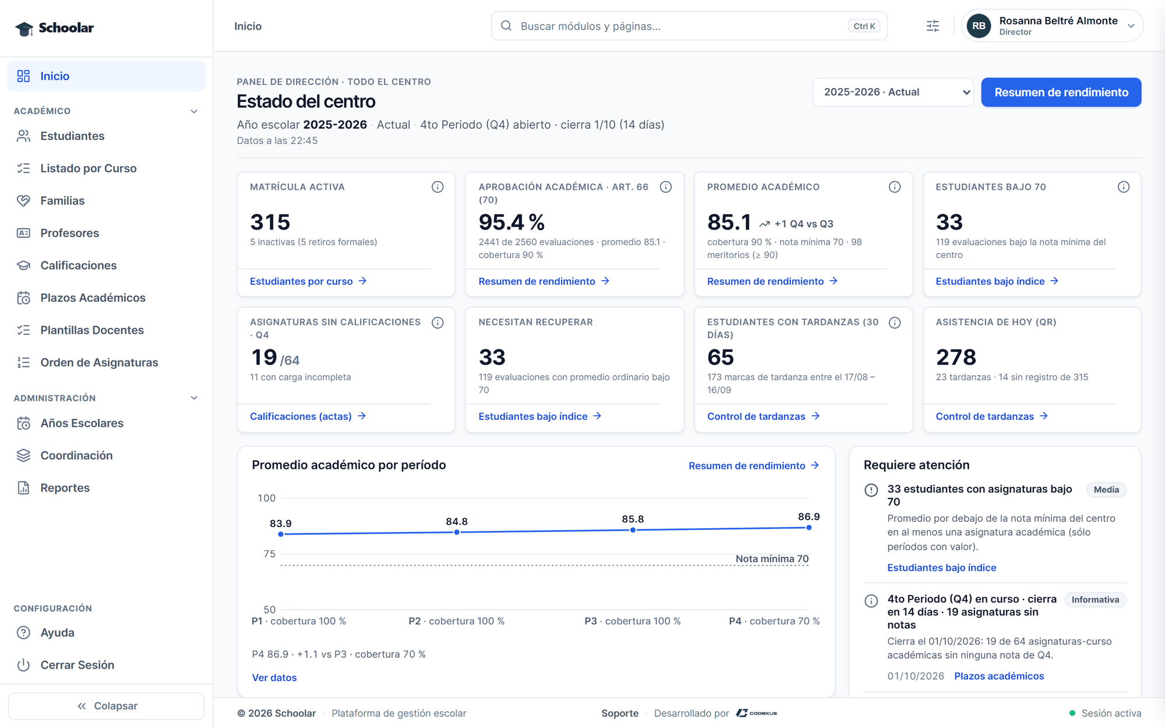Focus the Buscar módulos y páginas search field
This screenshot has height=728, width=1165.
pos(689,26)
